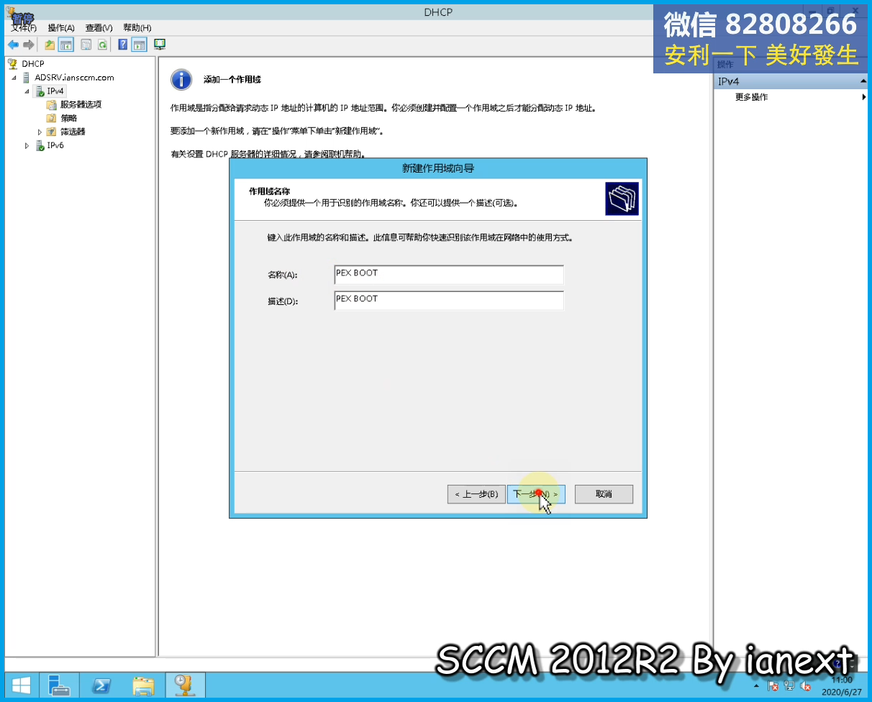Click the DHCP console taskbar icon
872x702 pixels.
[186, 685]
